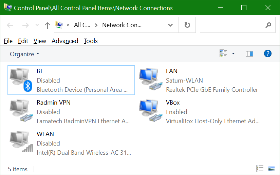
Task: Click the Network Con... breadcrumb
Action: point(122,25)
